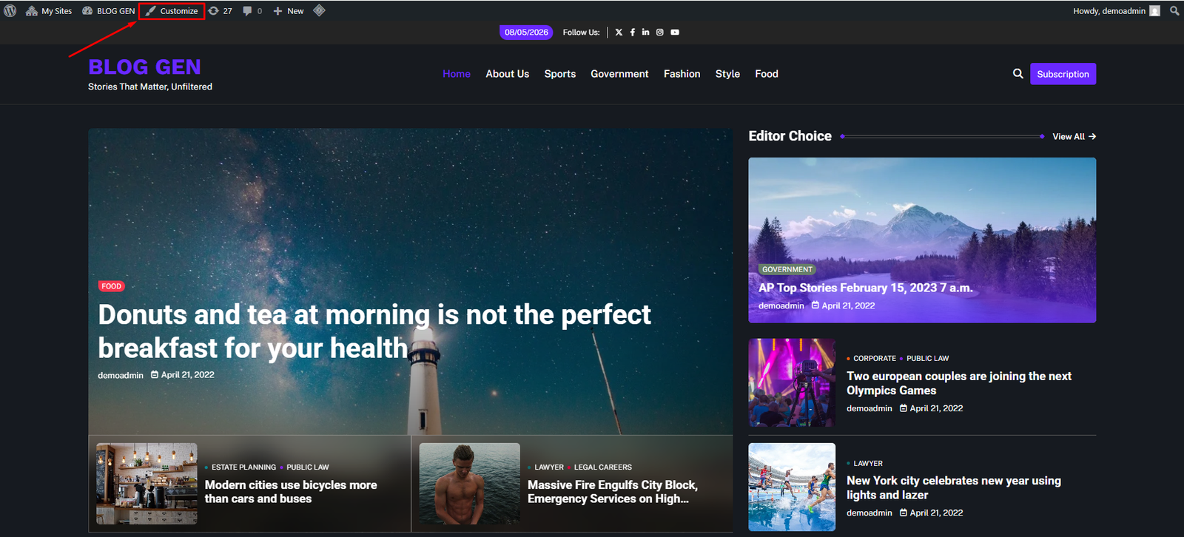Image resolution: width=1184 pixels, height=537 pixels.
Task: Follow the View All link
Action: [x=1074, y=137]
